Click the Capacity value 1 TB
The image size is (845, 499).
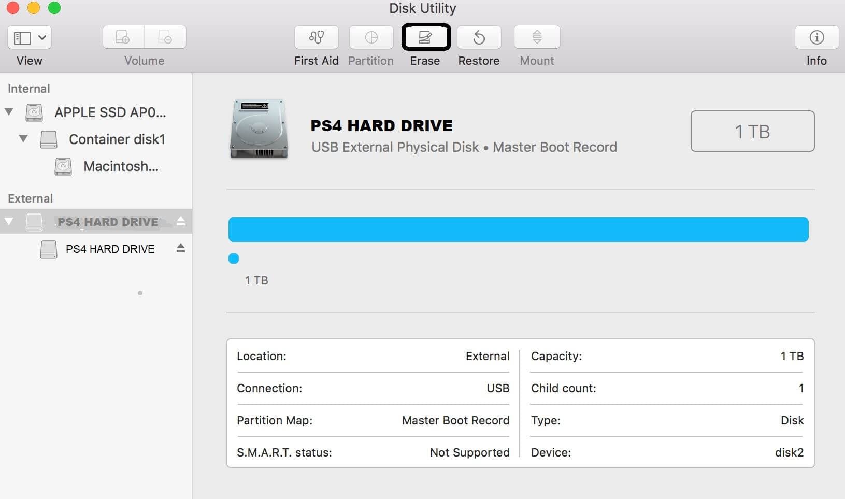pyautogui.click(x=792, y=356)
